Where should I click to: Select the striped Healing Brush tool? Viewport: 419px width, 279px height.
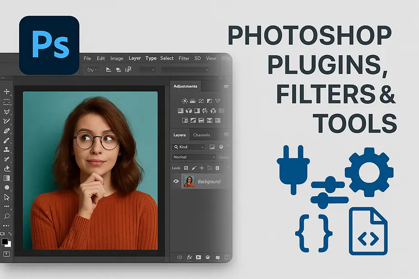click(x=7, y=131)
